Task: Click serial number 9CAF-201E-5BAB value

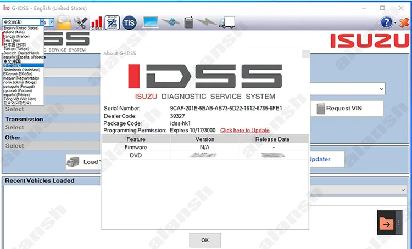Action: coord(226,109)
